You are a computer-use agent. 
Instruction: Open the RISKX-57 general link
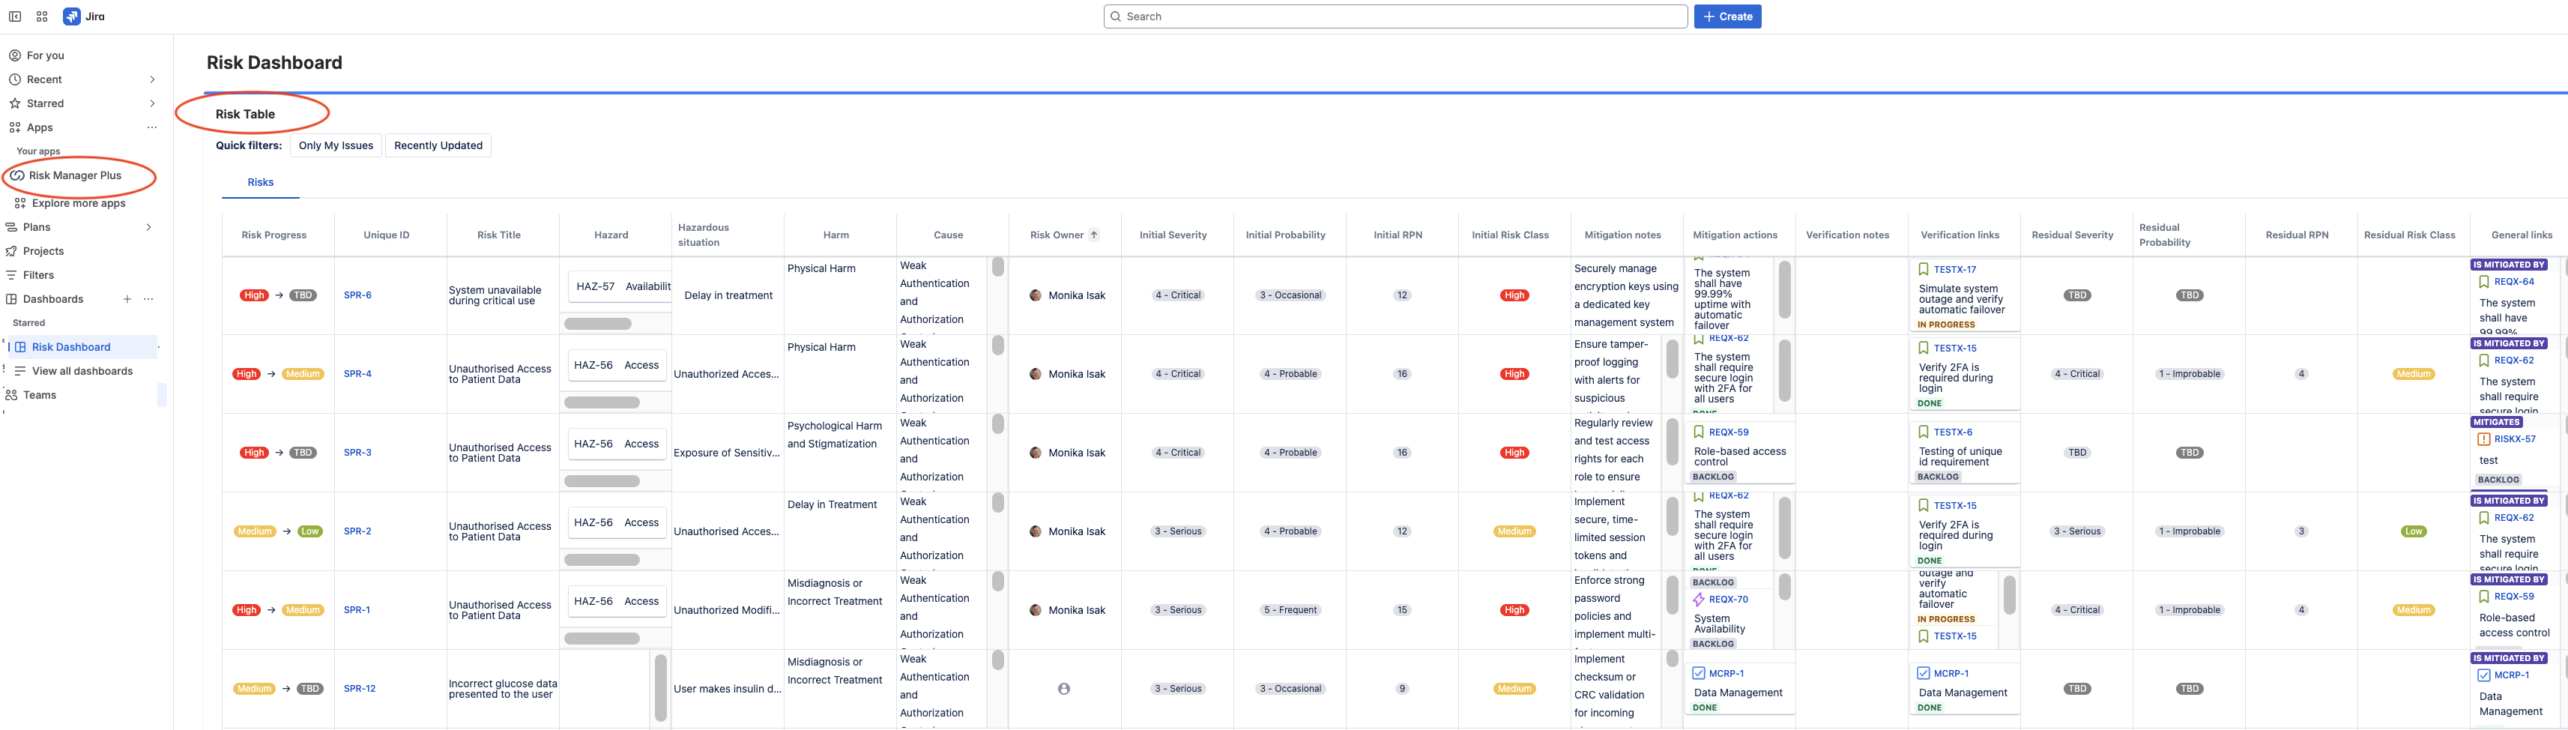tap(2515, 438)
